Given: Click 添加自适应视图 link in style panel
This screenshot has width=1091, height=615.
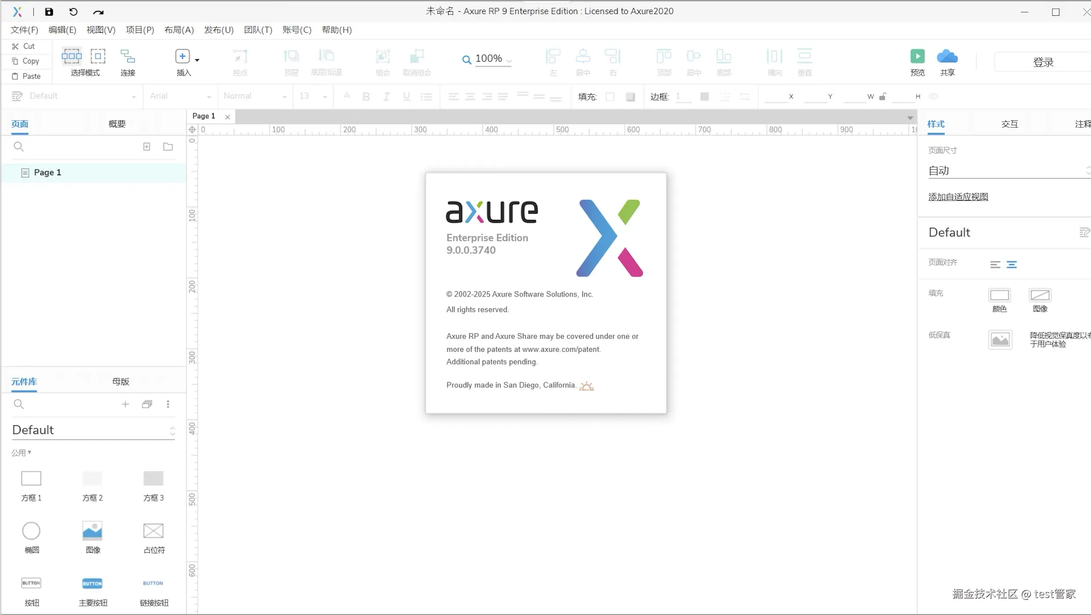Looking at the screenshot, I should pos(958,197).
